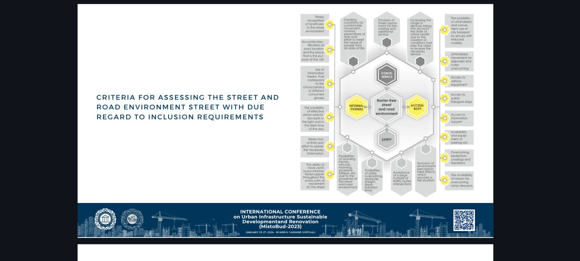Select the 'Unhindered movement on sidewalks' text box

(459, 61)
